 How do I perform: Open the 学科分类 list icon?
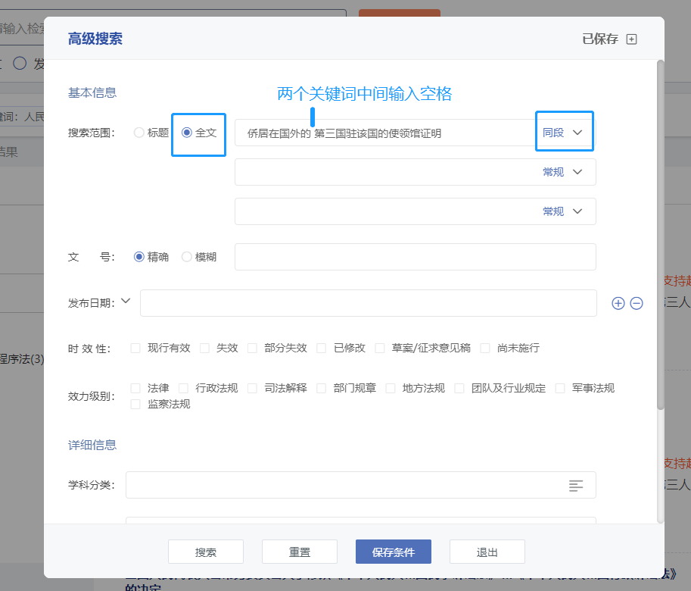(x=576, y=485)
